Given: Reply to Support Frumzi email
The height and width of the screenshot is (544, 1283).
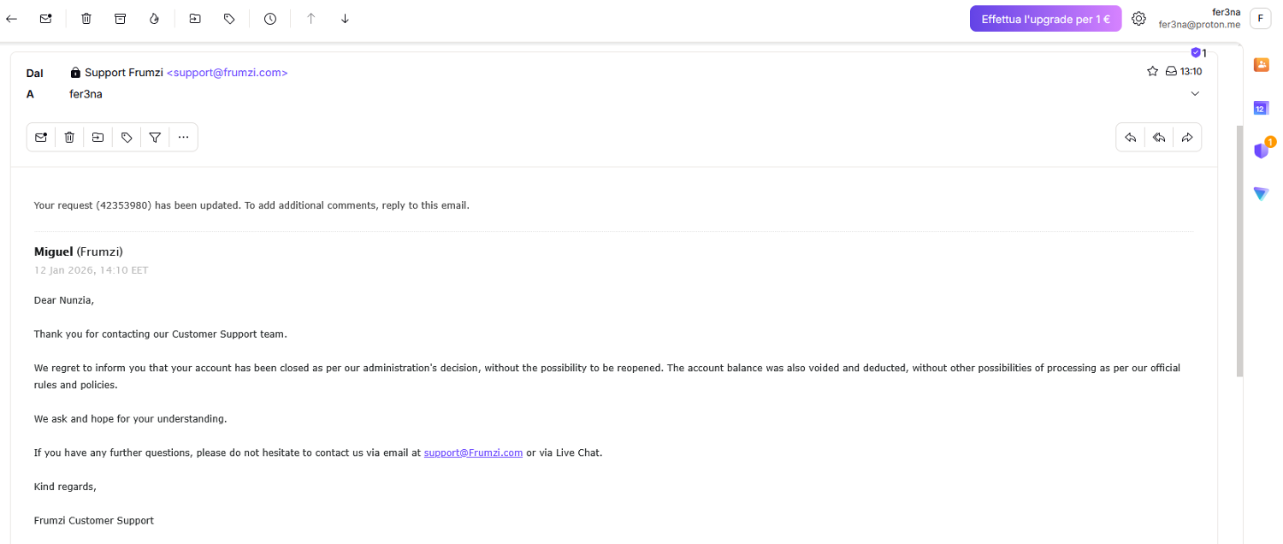Looking at the screenshot, I should tap(1131, 137).
